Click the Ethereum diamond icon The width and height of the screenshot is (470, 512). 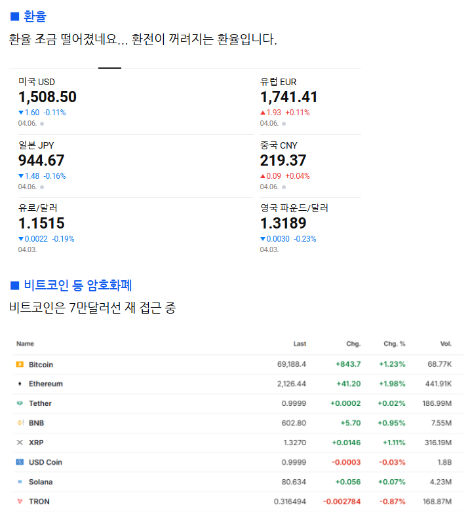[20, 384]
